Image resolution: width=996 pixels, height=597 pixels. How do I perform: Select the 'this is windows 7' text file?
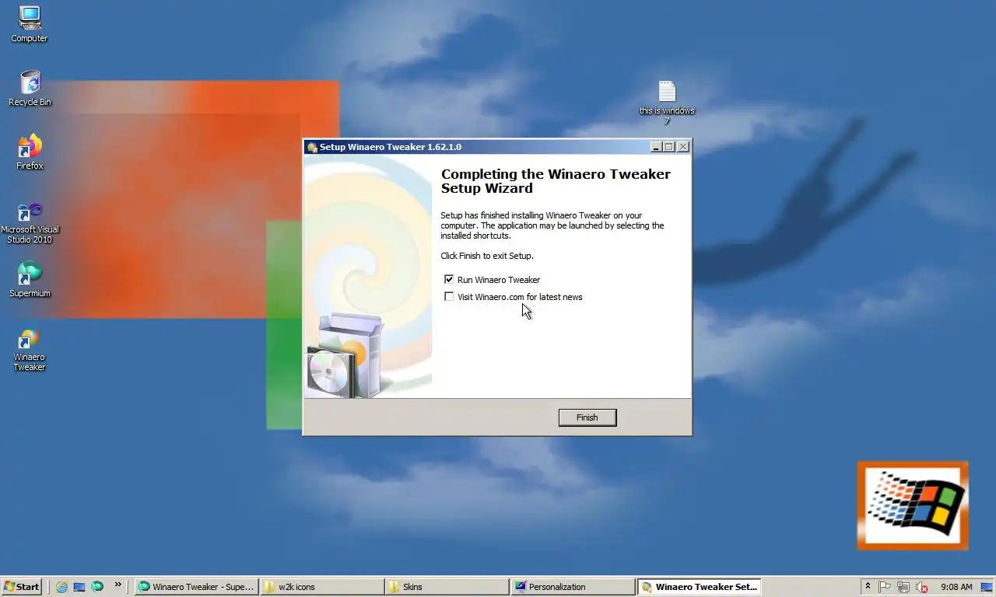667,103
